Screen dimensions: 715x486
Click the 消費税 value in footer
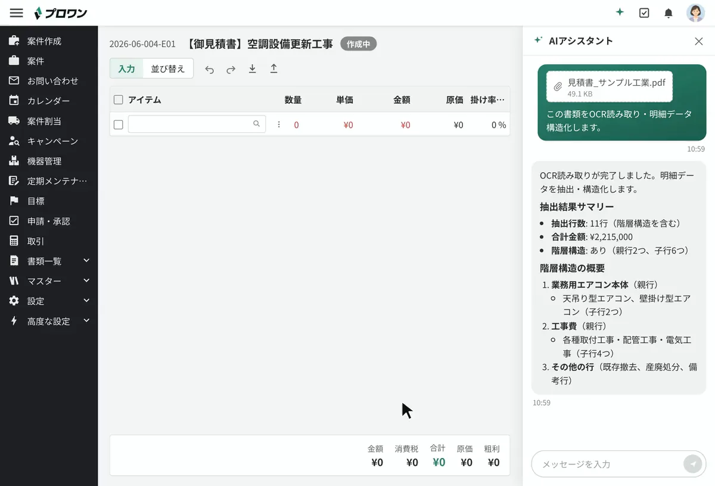pos(412,462)
